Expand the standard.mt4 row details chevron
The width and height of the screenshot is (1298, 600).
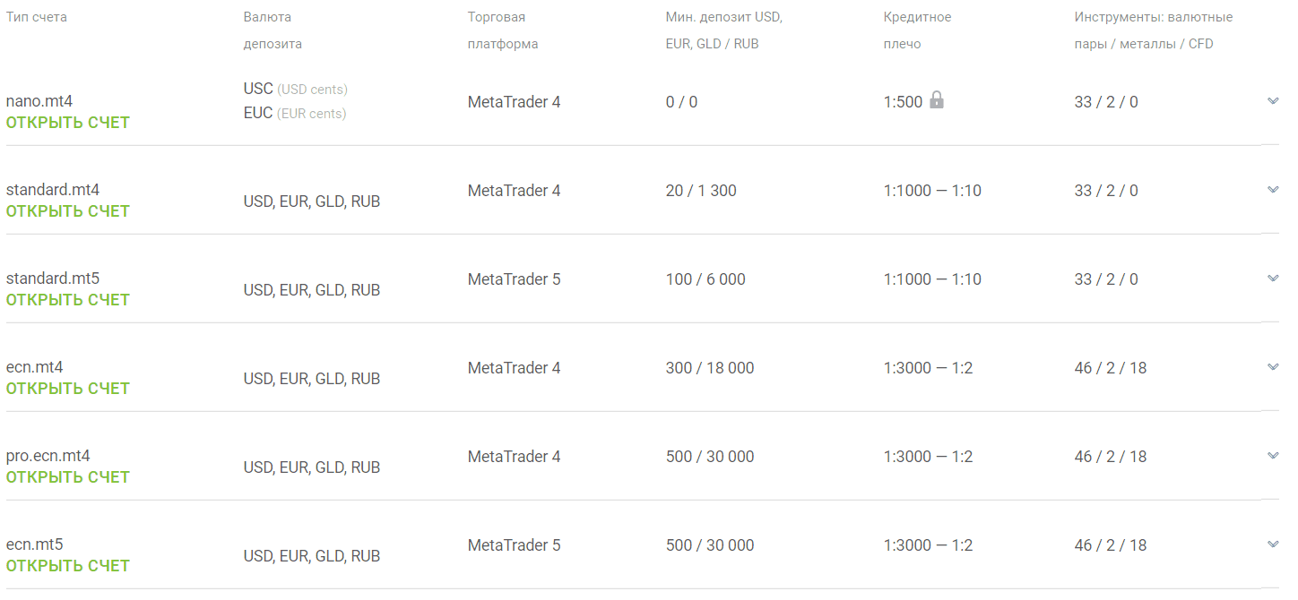[1273, 190]
